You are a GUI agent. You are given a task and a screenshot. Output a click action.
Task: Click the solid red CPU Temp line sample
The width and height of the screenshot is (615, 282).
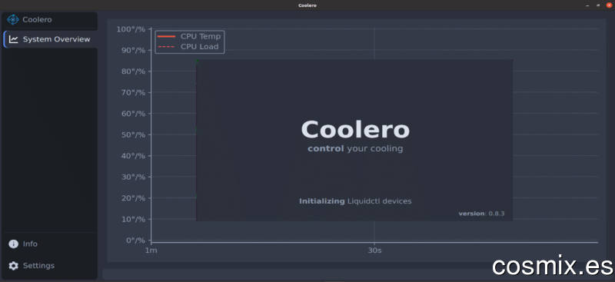click(x=166, y=36)
